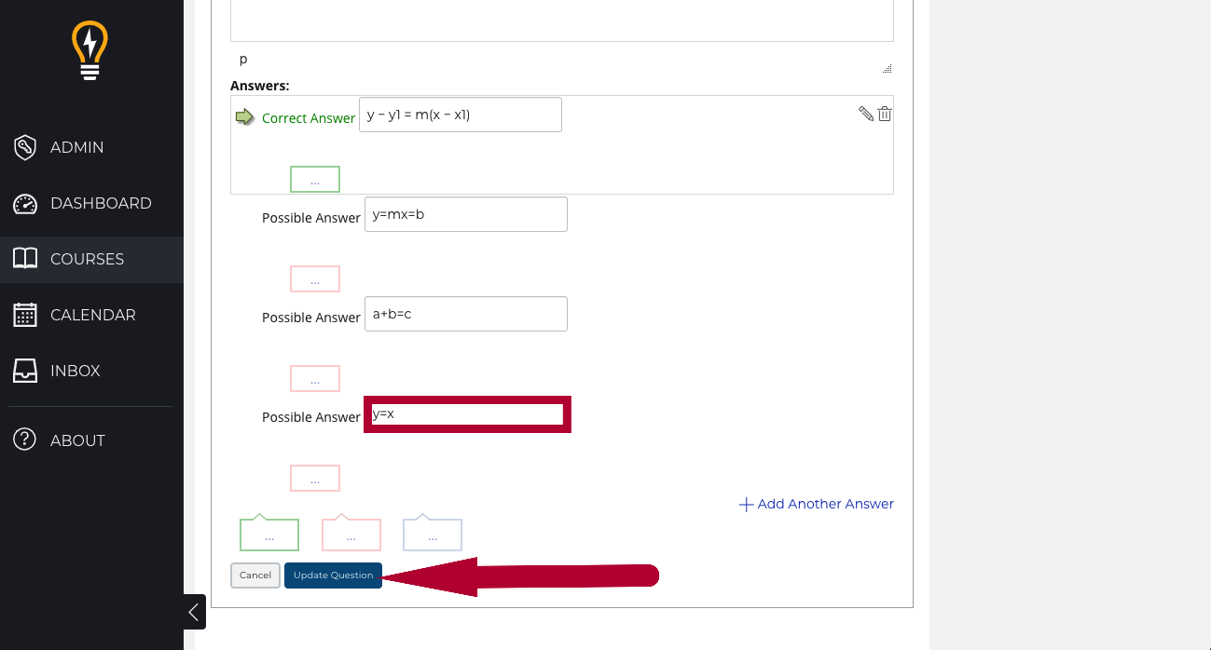Collapse the sidebar navigation with chevron
This screenshot has width=1211, height=650.
194,612
